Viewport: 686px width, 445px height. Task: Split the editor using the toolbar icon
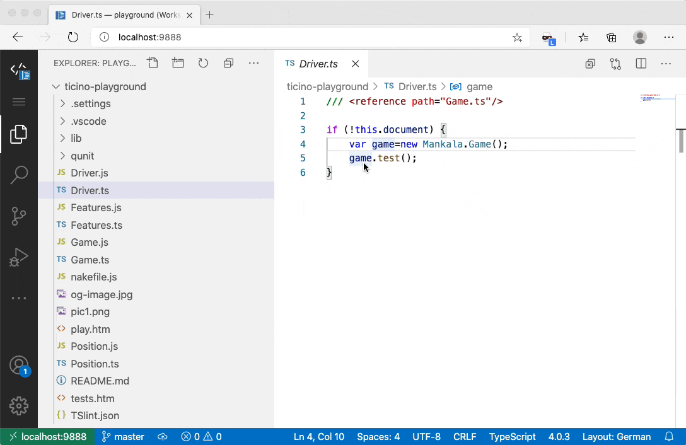point(640,64)
